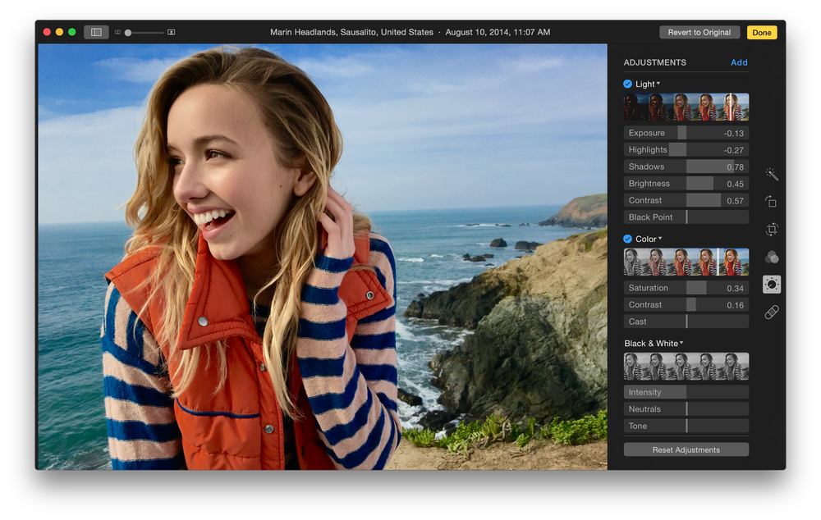Click the Reset Adjustments button
This screenshot has height=520, width=821.
pos(686,449)
